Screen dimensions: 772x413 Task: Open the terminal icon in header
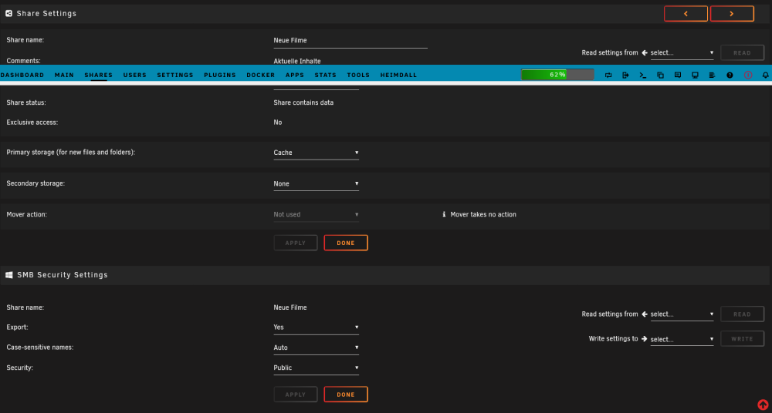pyautogui.click(x=642, y=76)
